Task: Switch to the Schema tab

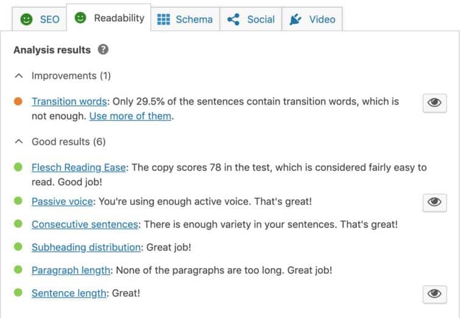Action: pyautogui.click(x=185, y=19)
